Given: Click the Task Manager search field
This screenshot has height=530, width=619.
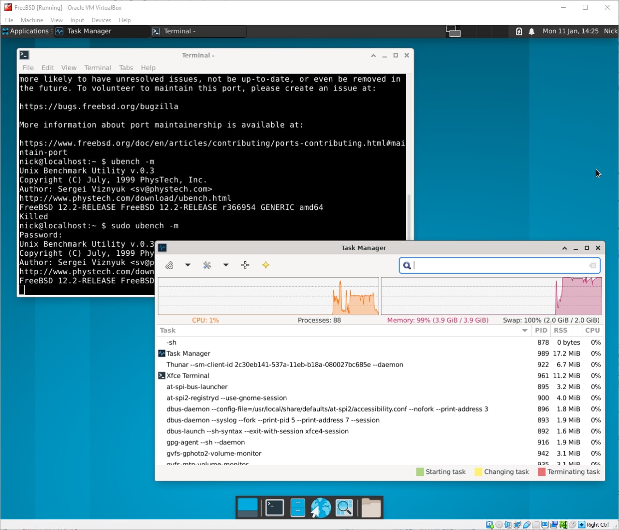Looking at the screenshot, I should [500, 265].
